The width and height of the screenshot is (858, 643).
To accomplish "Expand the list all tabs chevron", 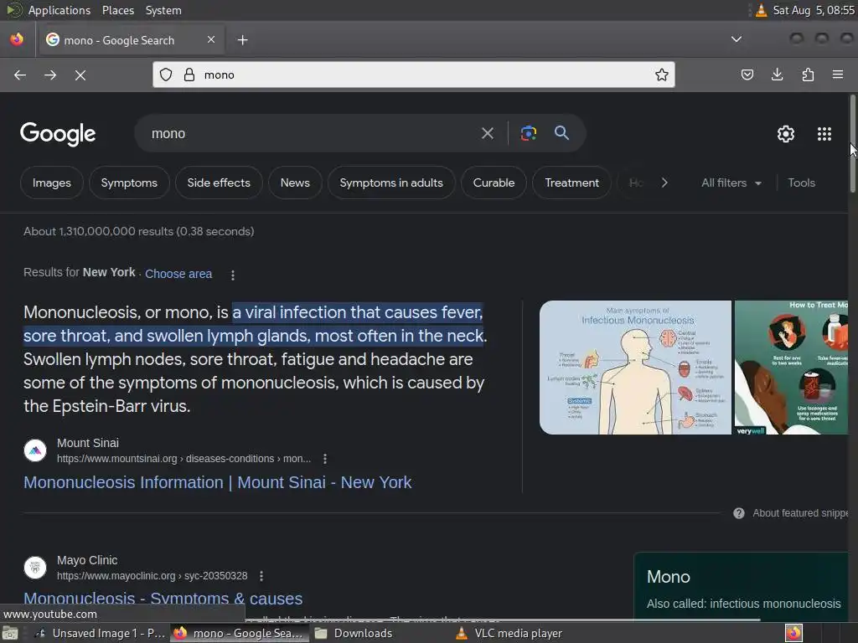I will click(x=737, y=39).
